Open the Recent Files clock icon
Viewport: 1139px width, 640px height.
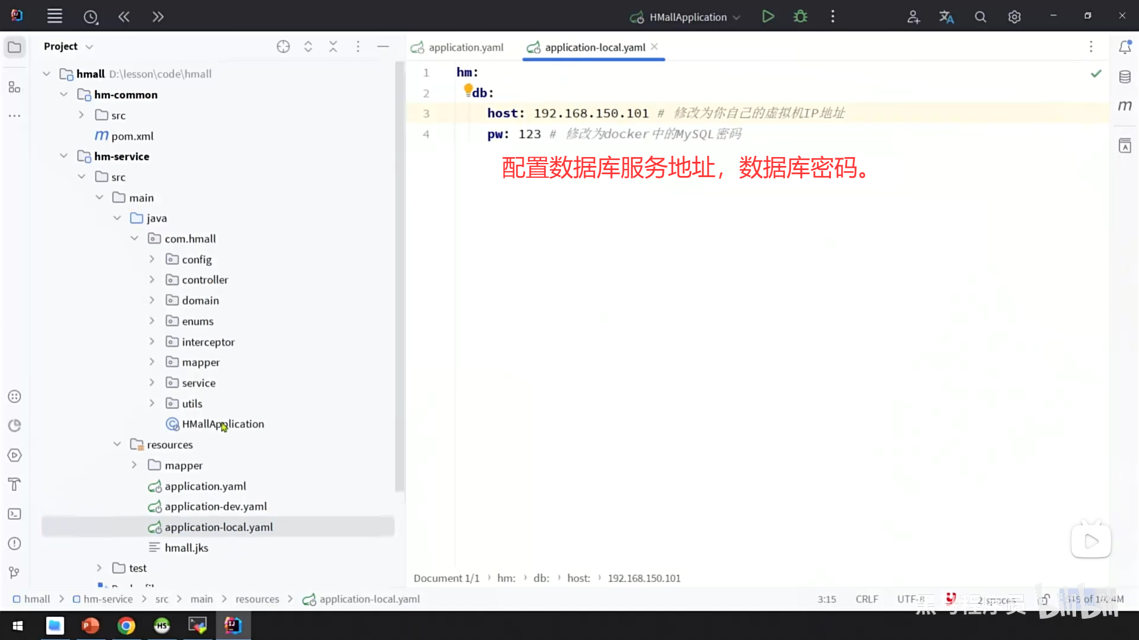(91, 16)
